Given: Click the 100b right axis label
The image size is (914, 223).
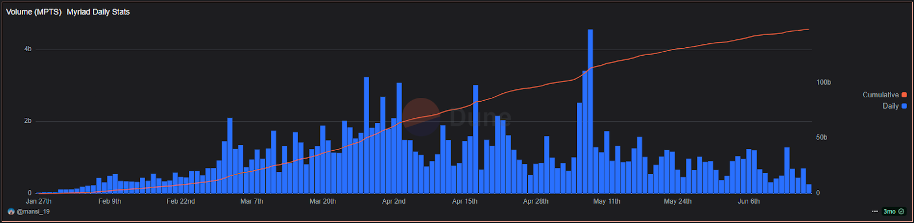Looking at the screenshot, I should [823, 82].
